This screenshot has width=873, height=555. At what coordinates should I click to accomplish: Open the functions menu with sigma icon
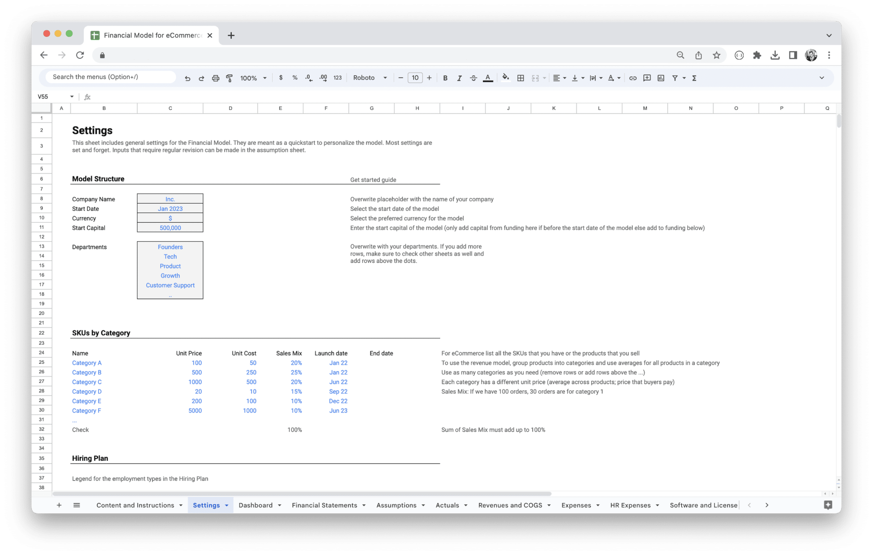pos(694,78)
